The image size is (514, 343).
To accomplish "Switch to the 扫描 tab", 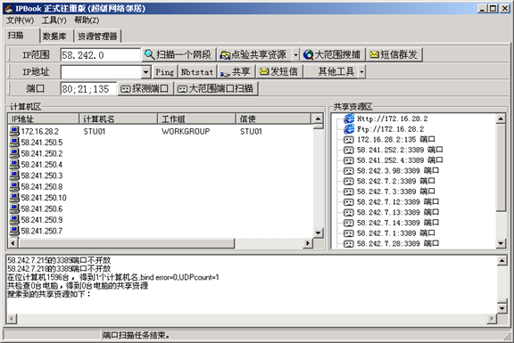I will click(x=21, y=36).
